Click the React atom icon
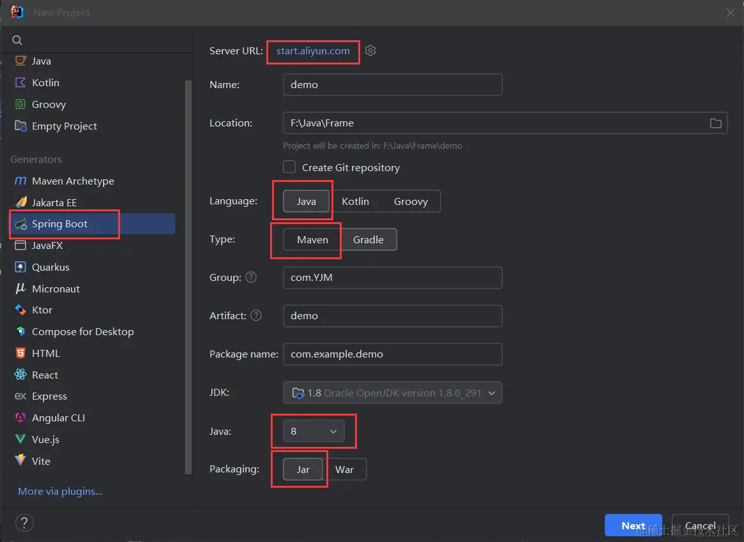744x542 pixels. point(20,375)
